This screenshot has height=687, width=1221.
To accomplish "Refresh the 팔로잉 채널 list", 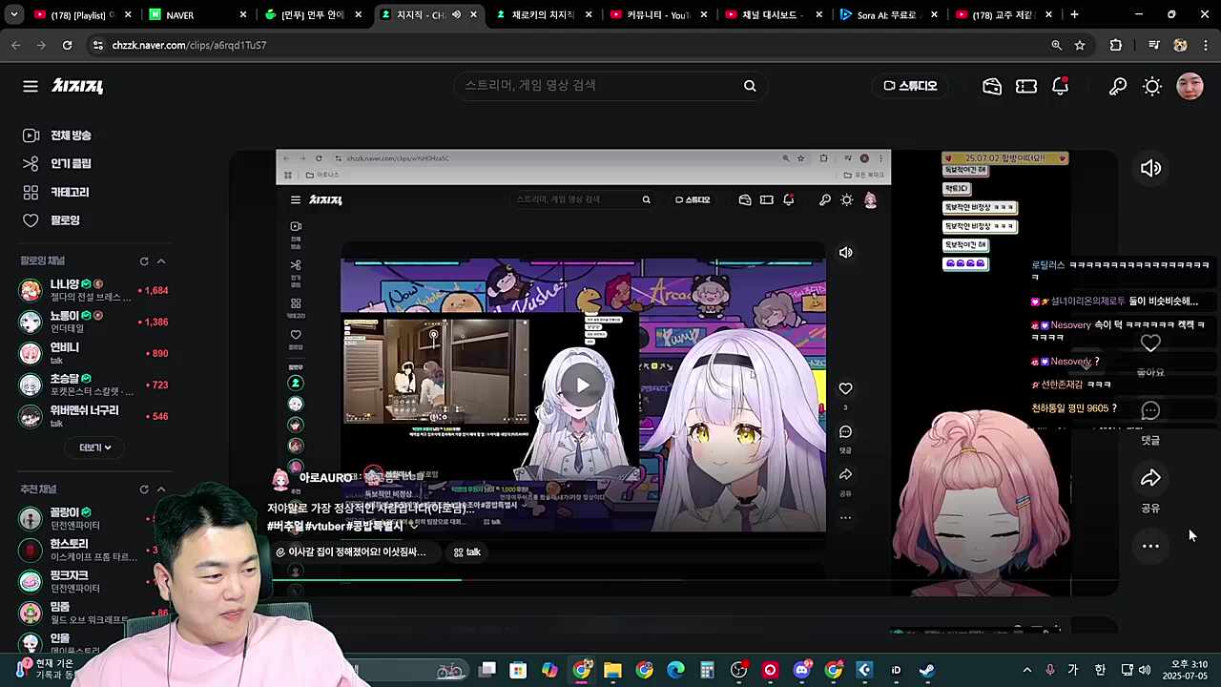I will click(144, 261).
